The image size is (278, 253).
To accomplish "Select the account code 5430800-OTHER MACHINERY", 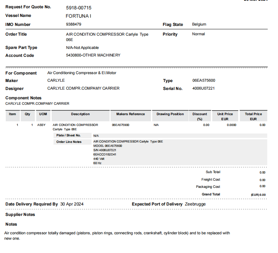I will [93, 55].
